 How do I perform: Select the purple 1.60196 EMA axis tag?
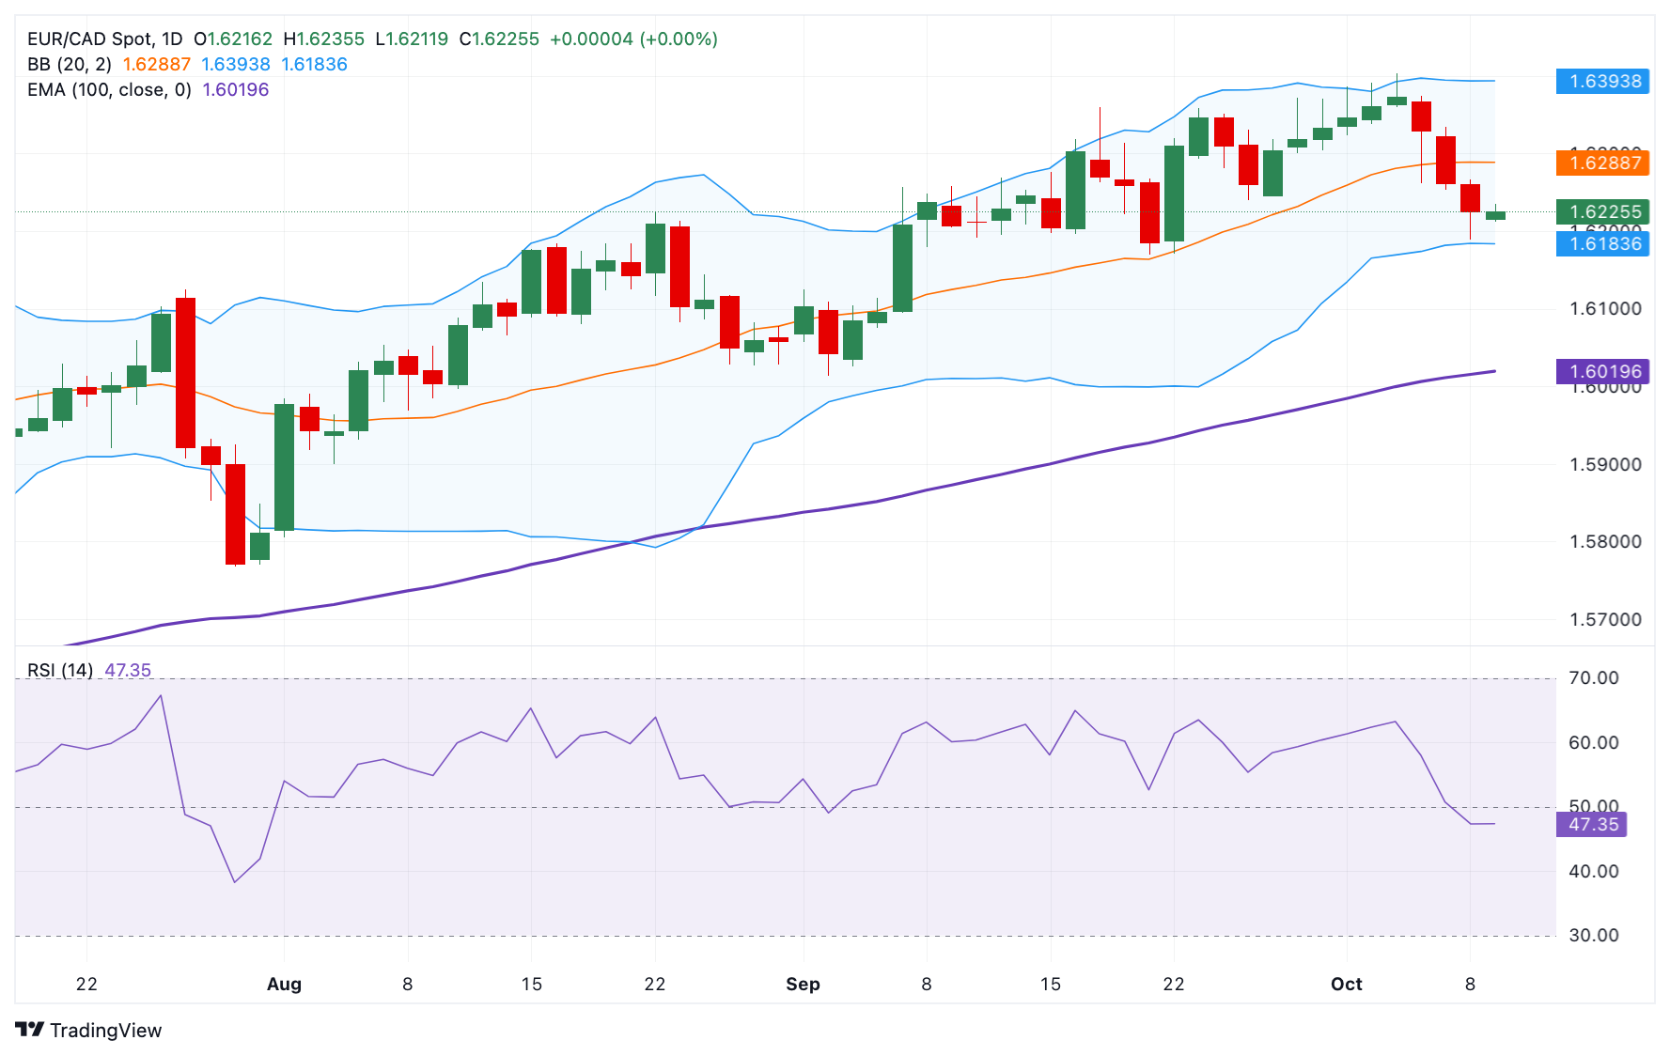[1603, 371]
